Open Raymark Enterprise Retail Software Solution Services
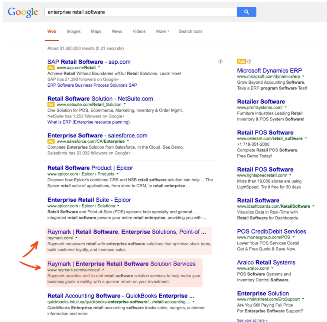Viewport: 327px width, 322px height. point(121,264)
